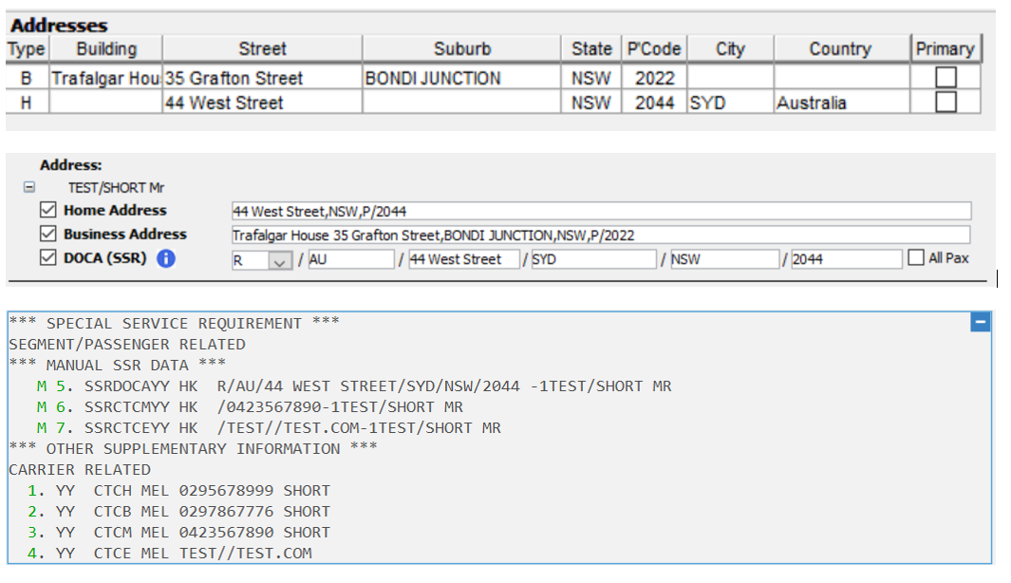Click the DOCA (SSR) blue info icon
1011x583 pixels.
(166, 258)
